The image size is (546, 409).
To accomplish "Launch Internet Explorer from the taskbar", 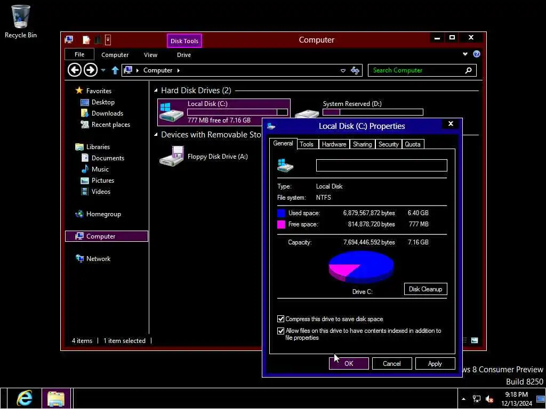I will click(25, 398).
